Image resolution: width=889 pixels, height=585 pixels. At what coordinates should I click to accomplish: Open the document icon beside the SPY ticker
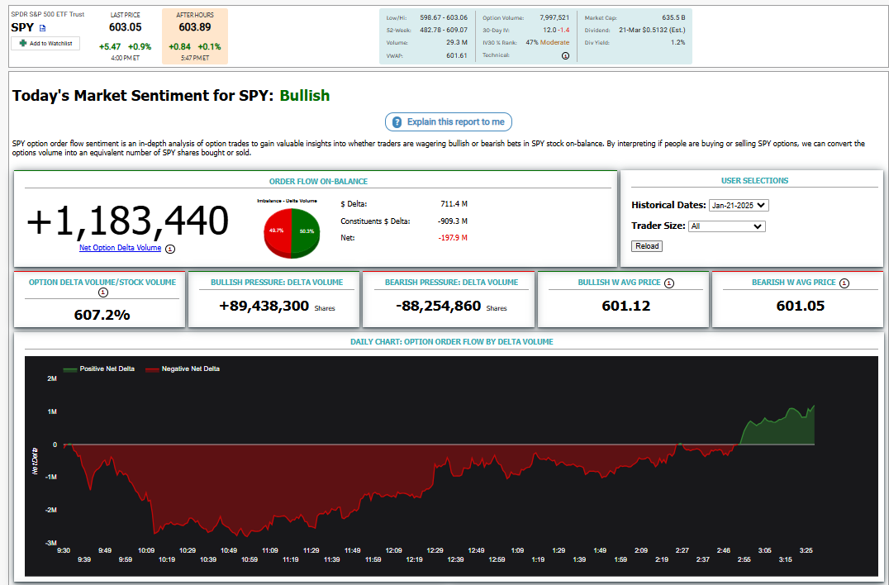point(42,28)
